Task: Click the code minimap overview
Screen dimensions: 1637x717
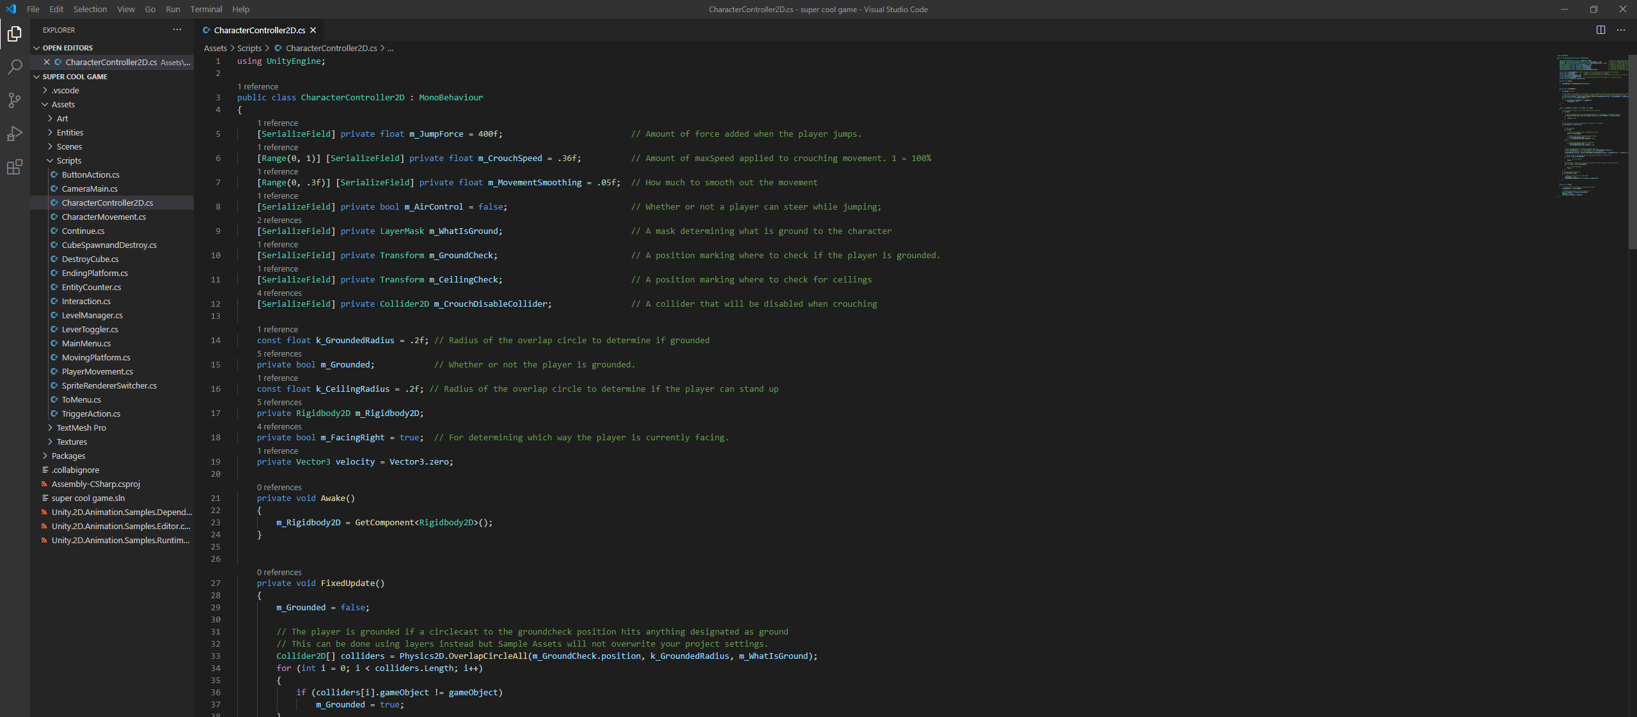Action: click(1592, 128)
